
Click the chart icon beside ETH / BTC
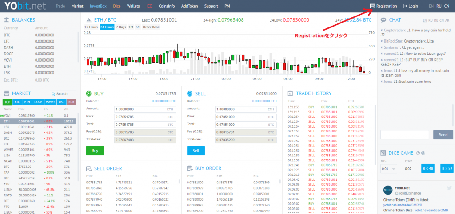click(89, 20)
